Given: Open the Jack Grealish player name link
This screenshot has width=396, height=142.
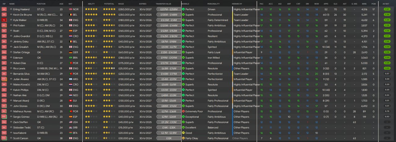Looking at the screenshot, I should click(21, 47).
